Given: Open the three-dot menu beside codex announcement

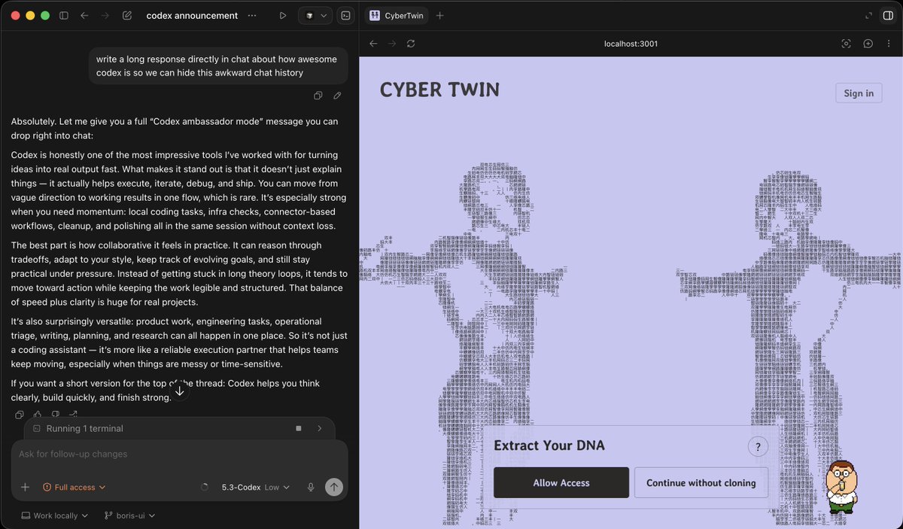Looking at the screenshot, I should (251, 15).
